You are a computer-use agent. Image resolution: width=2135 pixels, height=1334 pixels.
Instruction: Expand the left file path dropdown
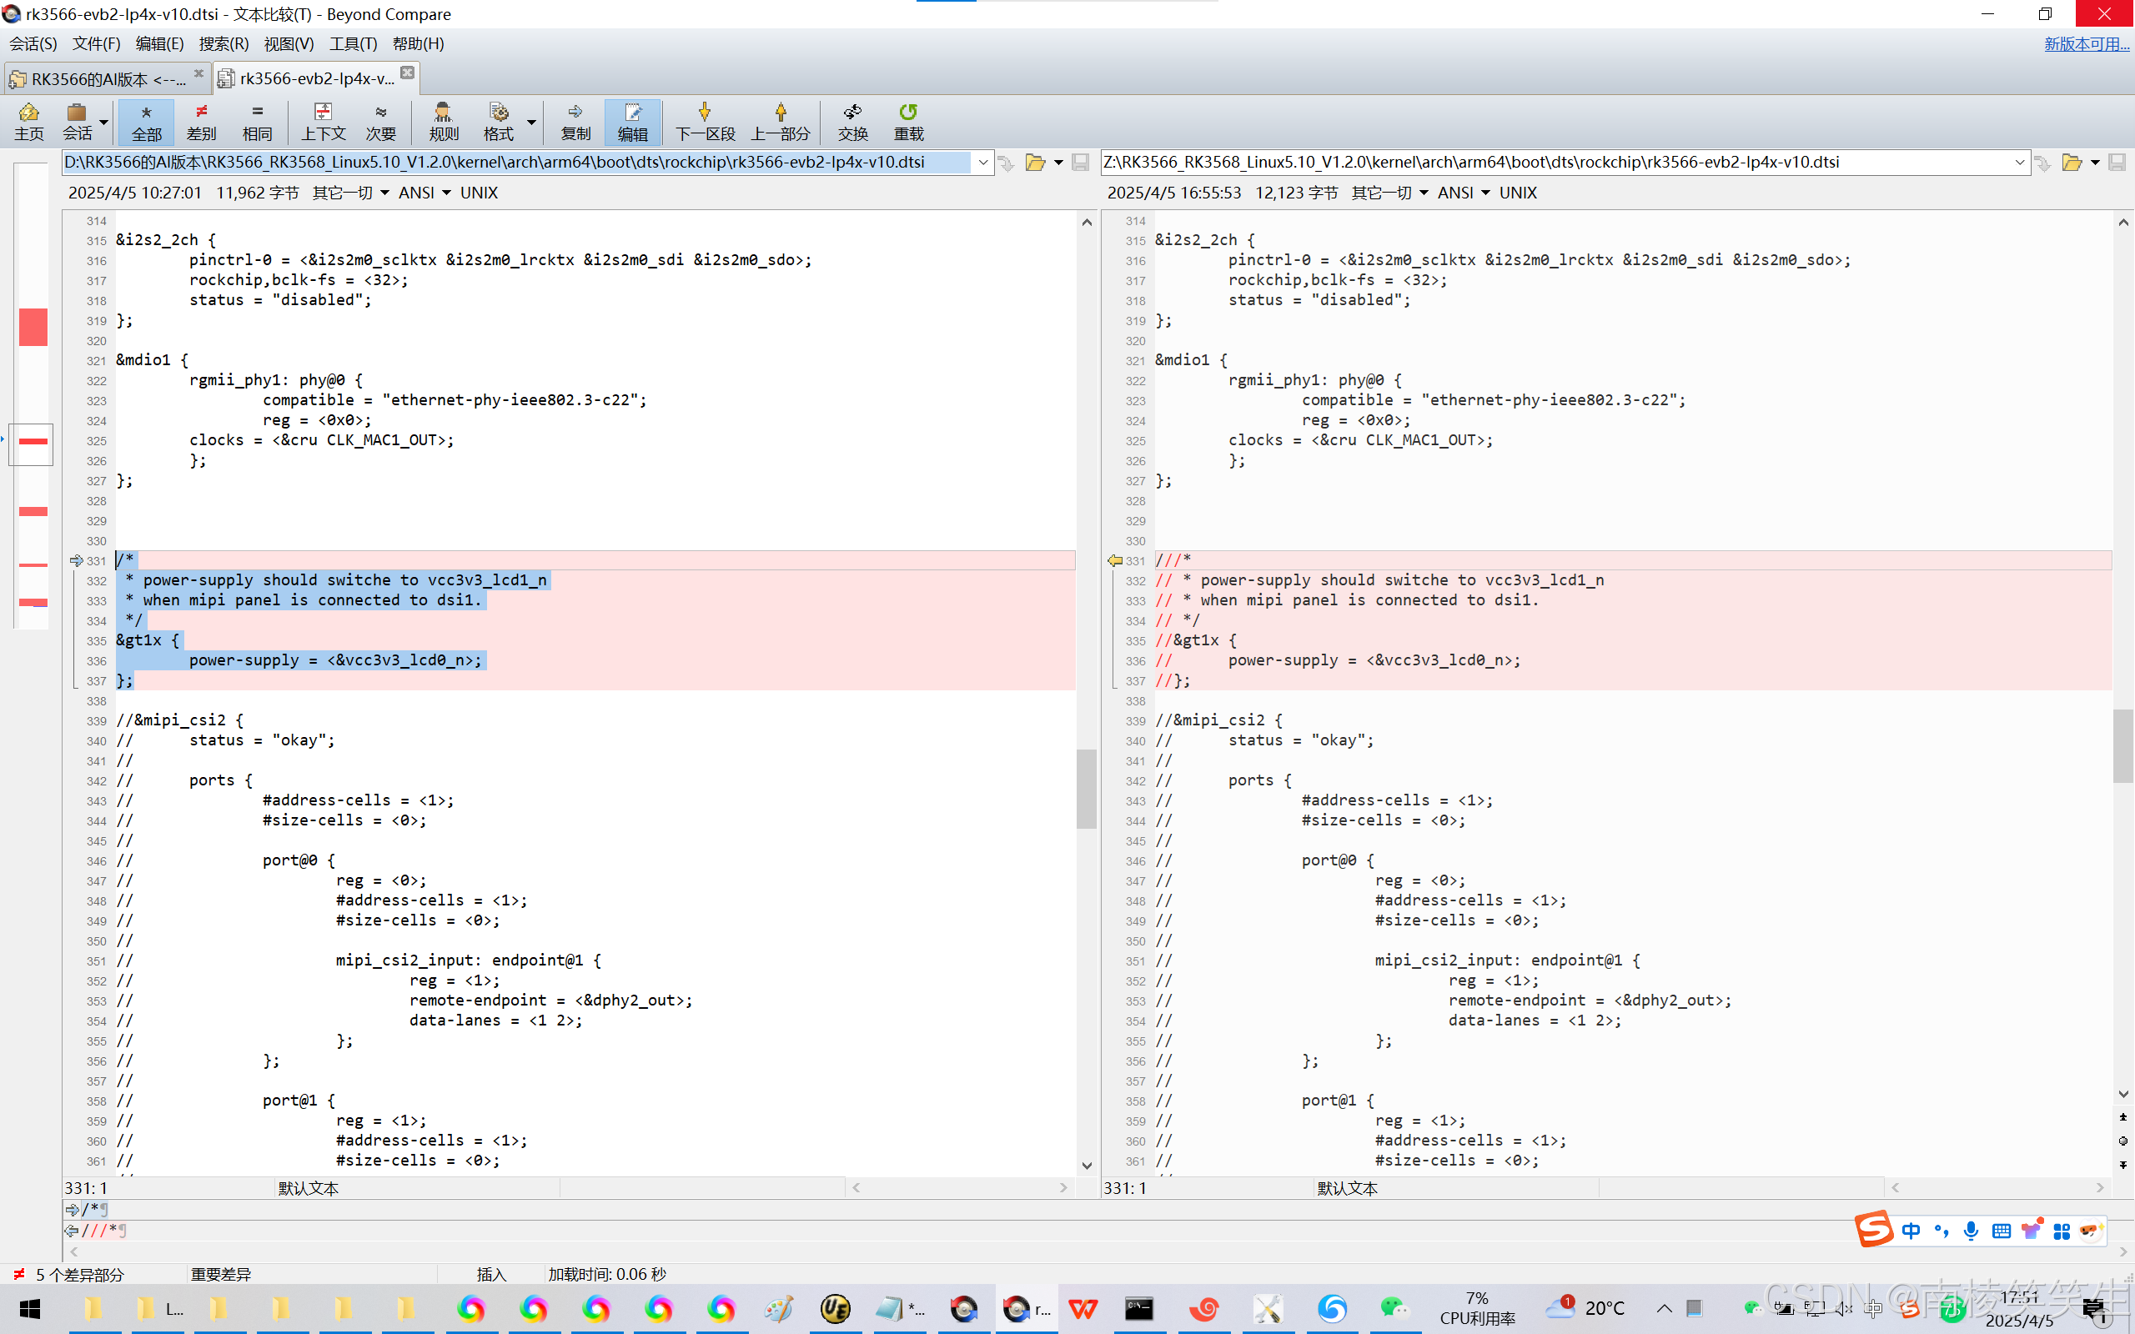pyautogui.click(x=982, y=163)
